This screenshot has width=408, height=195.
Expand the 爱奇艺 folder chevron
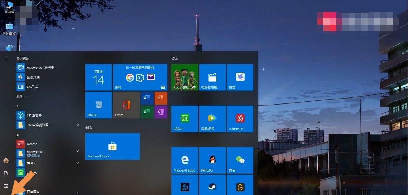point(78,163)
